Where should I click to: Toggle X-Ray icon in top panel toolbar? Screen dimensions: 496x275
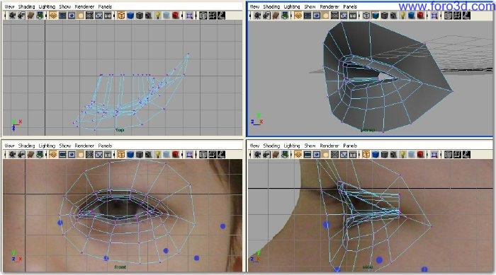(203, 15)
